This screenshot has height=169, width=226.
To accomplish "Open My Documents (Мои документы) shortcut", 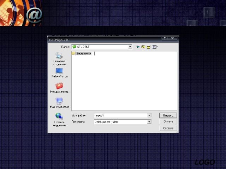I will (x=59, y=88).
